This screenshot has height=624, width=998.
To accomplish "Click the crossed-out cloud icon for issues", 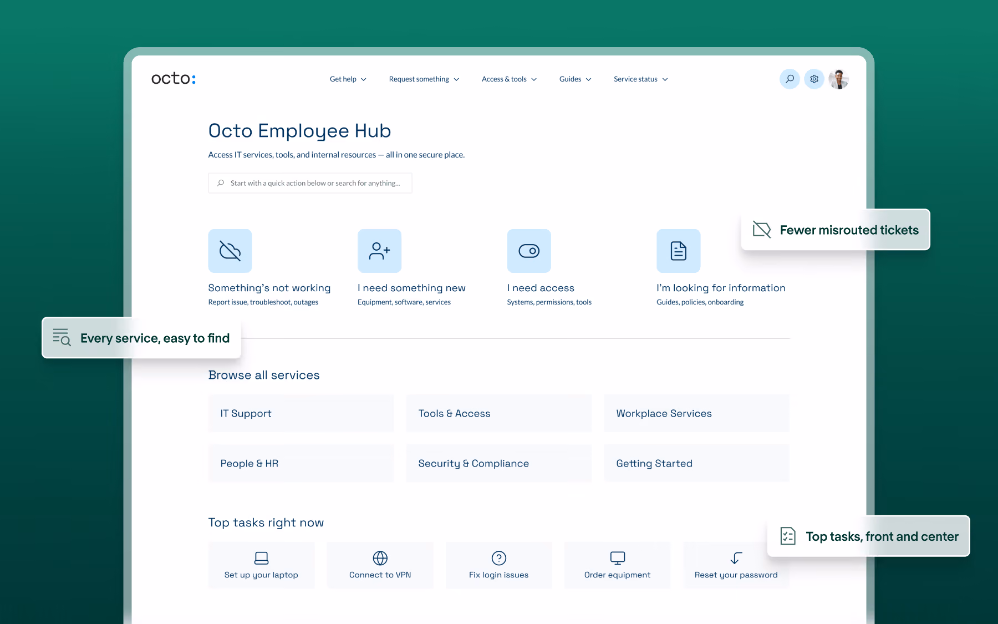I will click(x=230, y=251).
